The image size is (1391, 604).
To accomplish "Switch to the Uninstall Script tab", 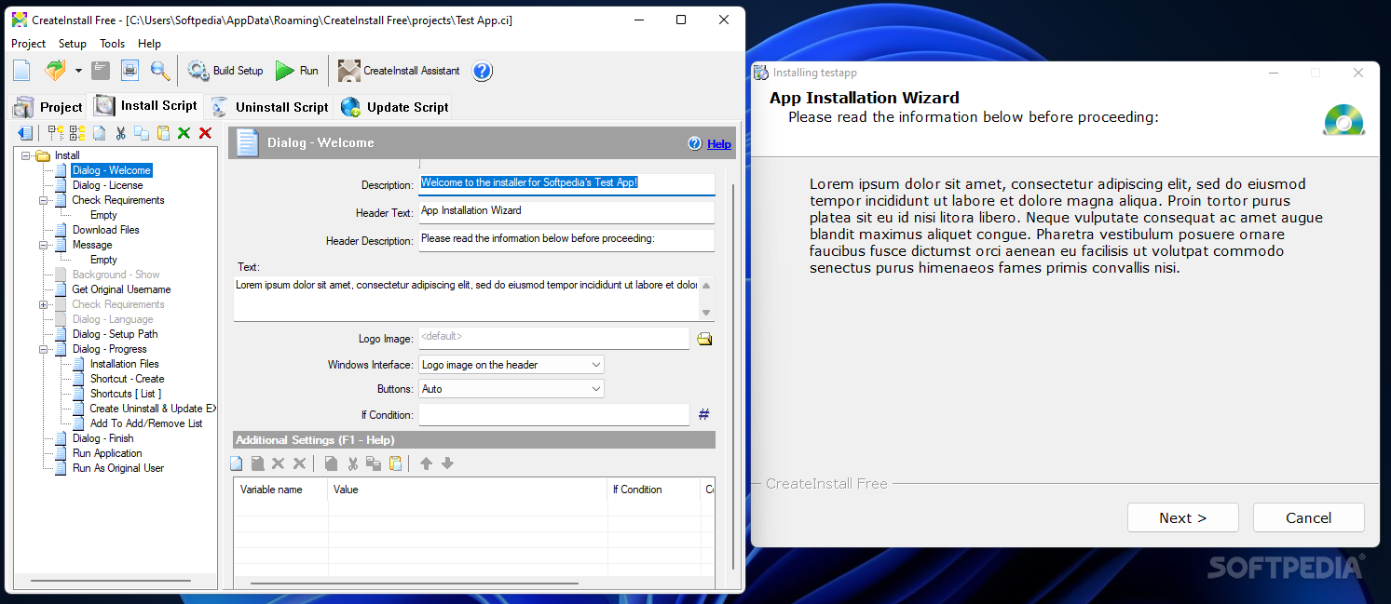I will [x=270, y=107].
